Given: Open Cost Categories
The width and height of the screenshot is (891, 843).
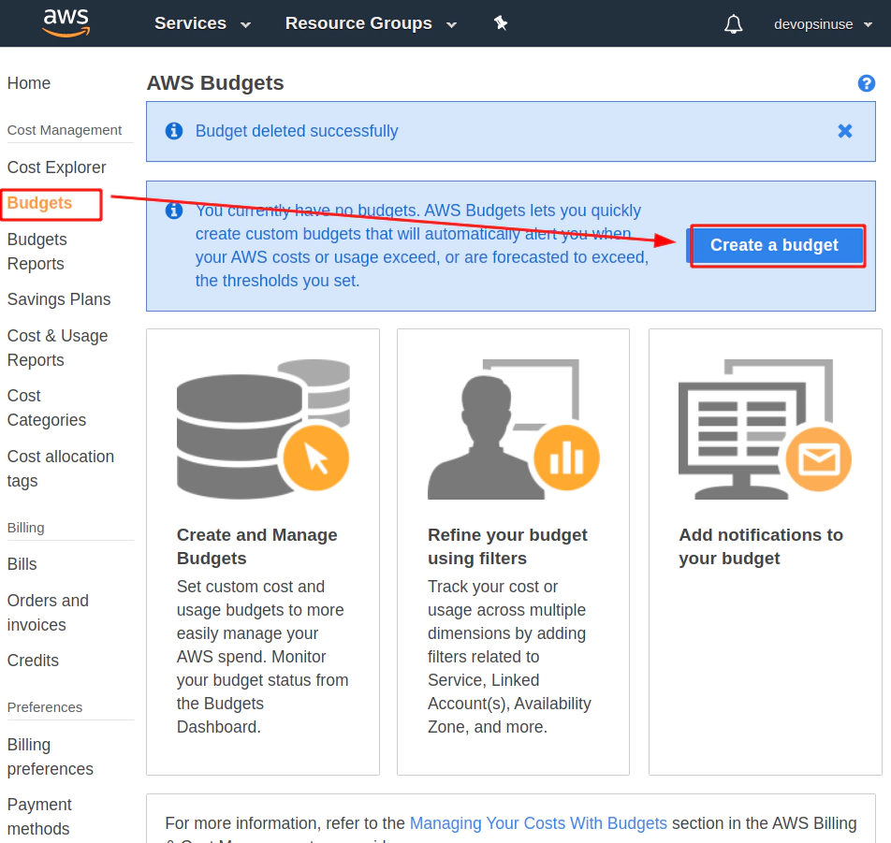Looking at the screenshot, I should pyautogui.click(x=47, y=408).
